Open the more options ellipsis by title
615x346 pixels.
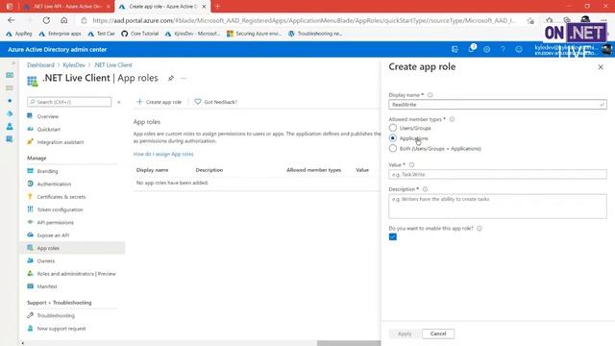tap(184, 78)
